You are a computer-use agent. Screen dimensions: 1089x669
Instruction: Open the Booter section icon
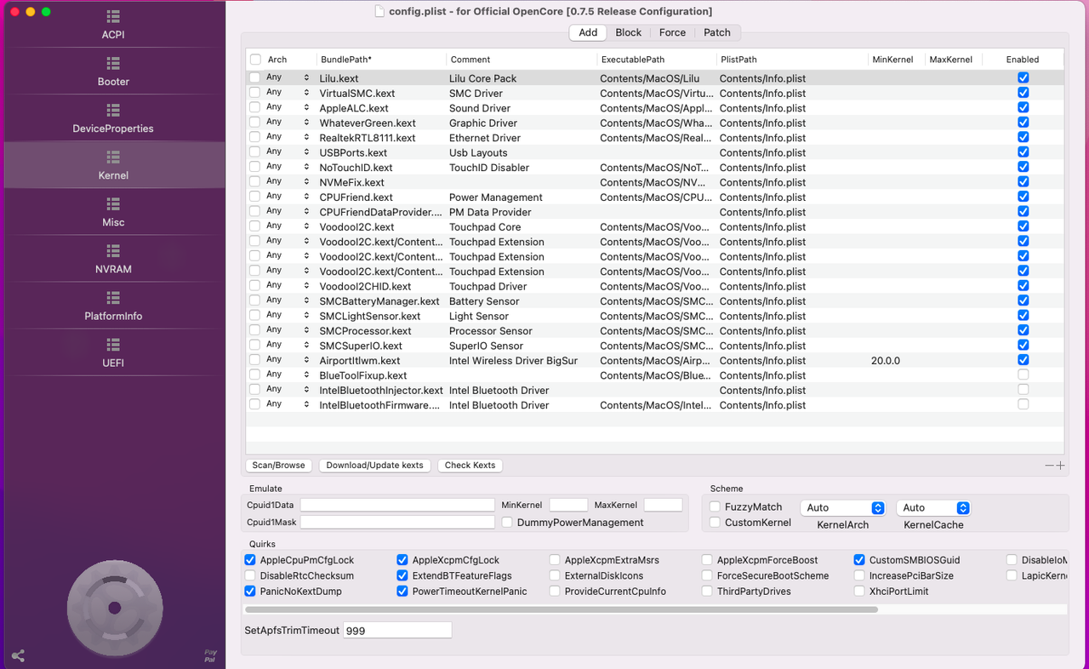[x=113, y=64]
